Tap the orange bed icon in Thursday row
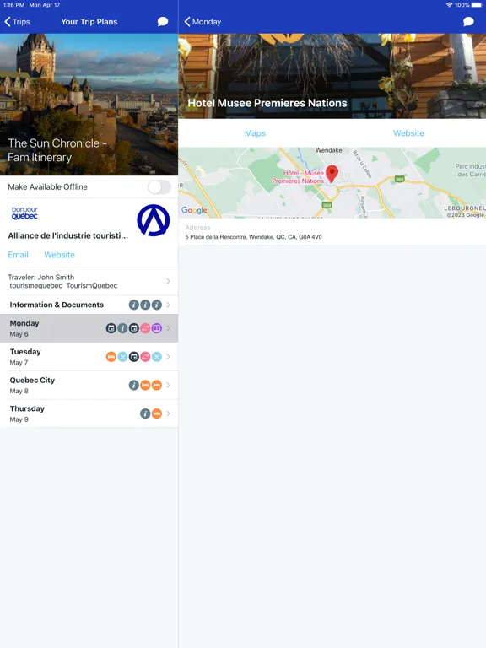486x648 pixels. pyautogui.click(x=157, y=413)
